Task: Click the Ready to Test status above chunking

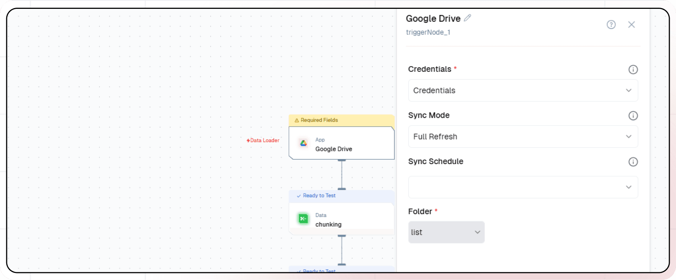Action: pos(319,196)
